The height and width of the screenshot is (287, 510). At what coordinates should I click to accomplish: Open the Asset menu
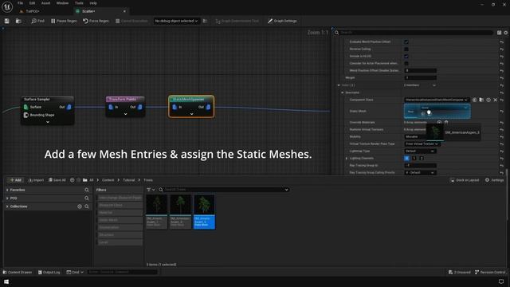[x=45, y=3]
